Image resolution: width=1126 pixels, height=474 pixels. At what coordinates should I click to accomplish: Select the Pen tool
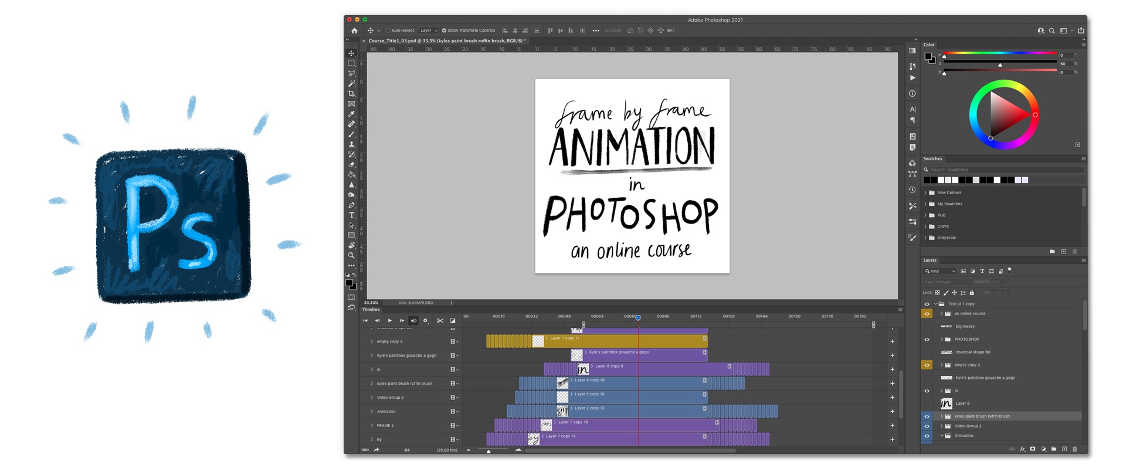351,205
